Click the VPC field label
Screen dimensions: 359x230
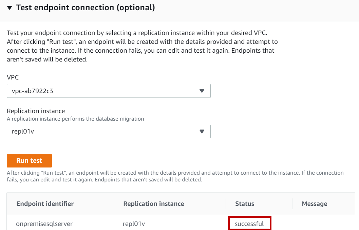point(13,77)
